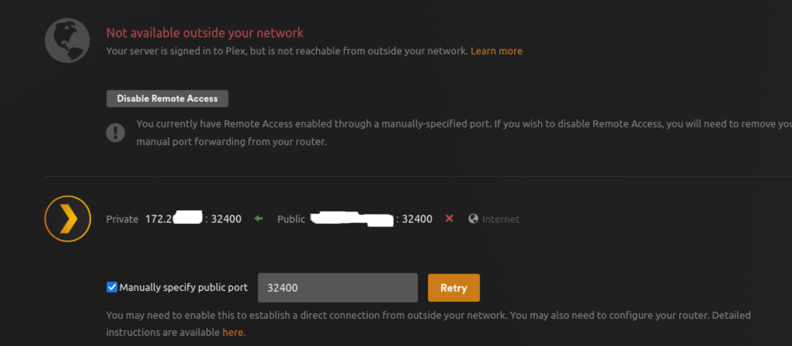
Task: Click the red Not available outside your network heading
Action: coord(205,33)
